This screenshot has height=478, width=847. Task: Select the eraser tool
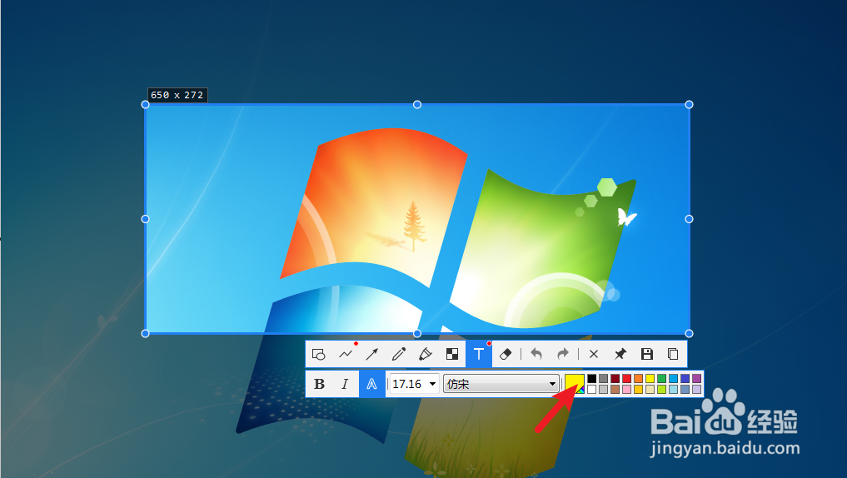tap(506, 354)
